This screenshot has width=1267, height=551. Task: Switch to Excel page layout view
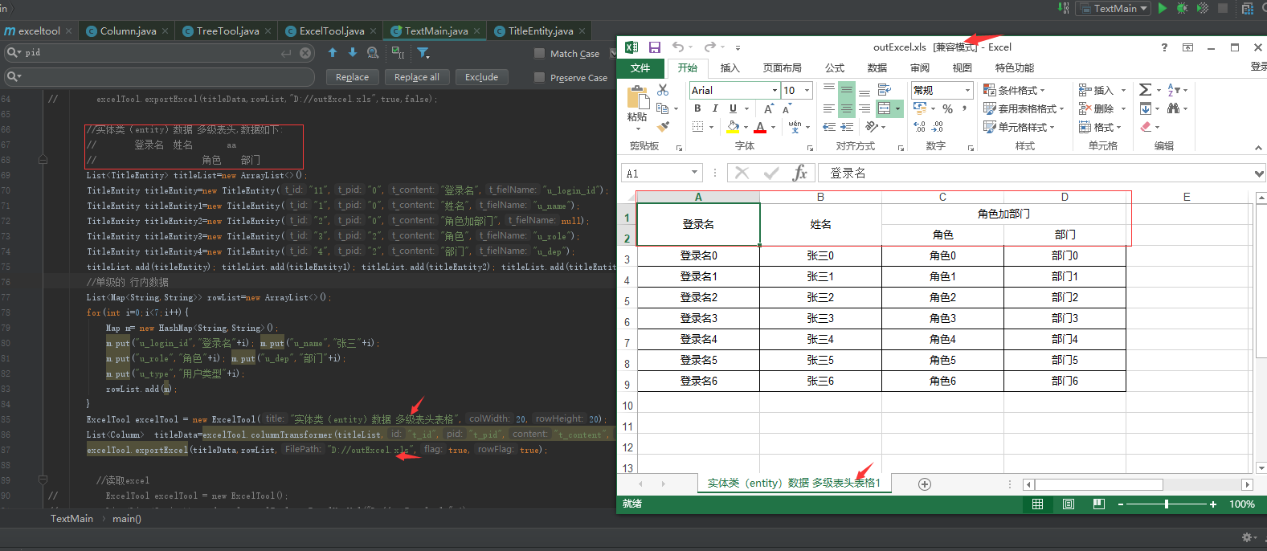[x=1069, y=504]
